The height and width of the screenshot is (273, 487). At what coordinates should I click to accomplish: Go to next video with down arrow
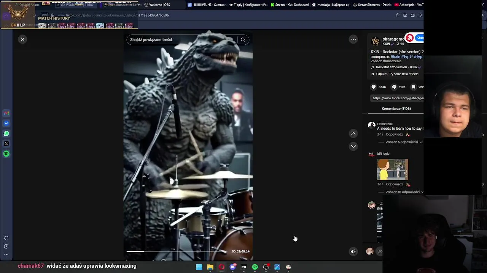(353, 146)
